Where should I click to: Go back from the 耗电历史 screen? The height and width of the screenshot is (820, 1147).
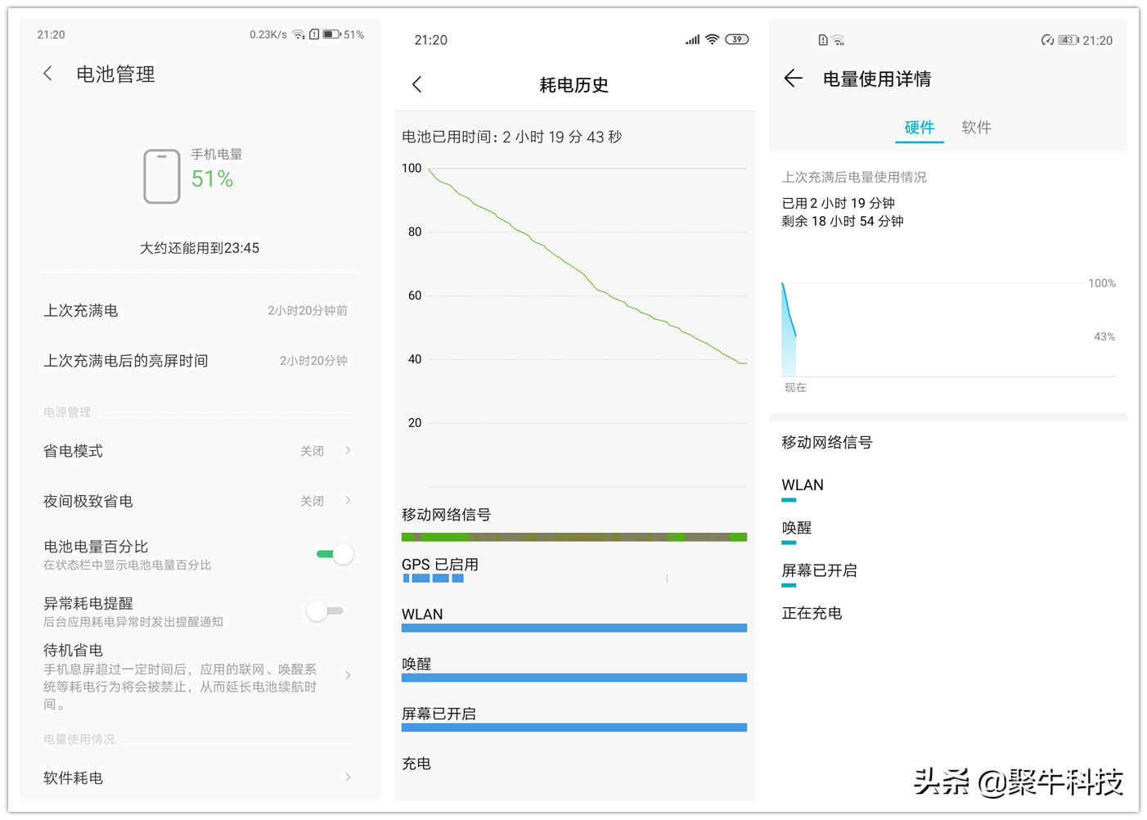click(416, 84)
